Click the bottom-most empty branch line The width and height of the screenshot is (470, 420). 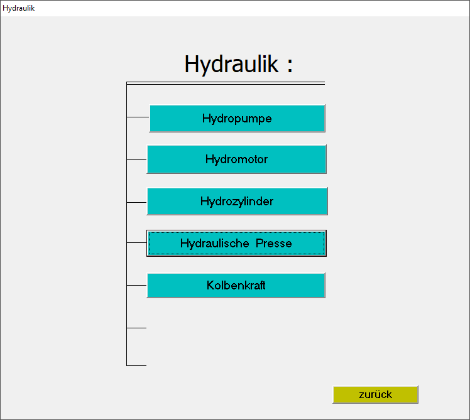coord(136,365)
